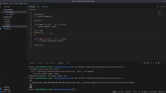This screenshot has height=93, width=166.
Task: Click Ln 21, Col 1 in the status bar
Action: coord(120,92)
